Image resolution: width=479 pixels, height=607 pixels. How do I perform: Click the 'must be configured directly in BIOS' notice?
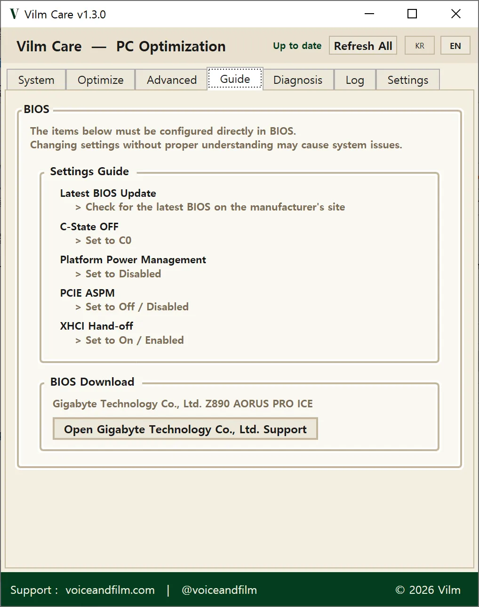click(x=163, y=131)
